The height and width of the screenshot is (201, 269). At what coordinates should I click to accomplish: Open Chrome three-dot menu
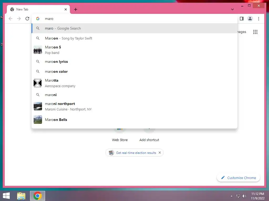point(258,19)
